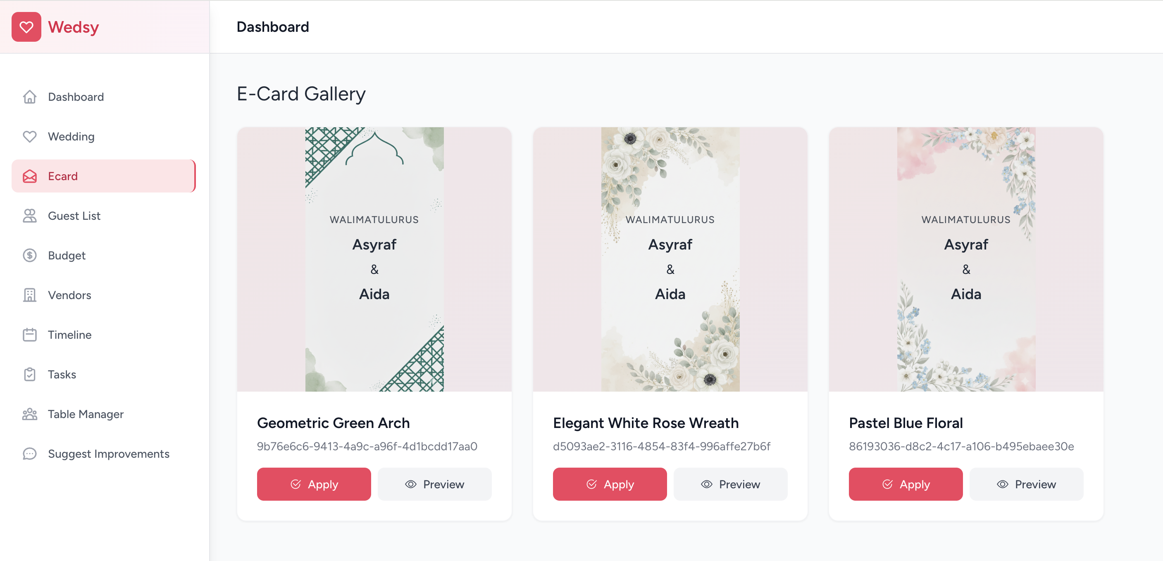
Task: Click the Vendors building icon
Action: point(30,295)
